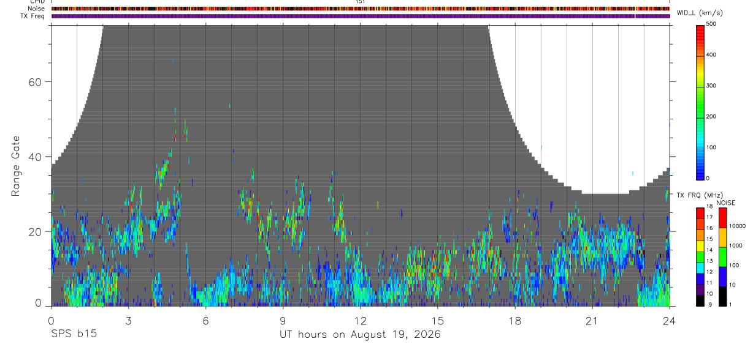Click the blue 10 NOISE legend block
Viewport: 753px width, 347px height.
[x=722, y=276]
